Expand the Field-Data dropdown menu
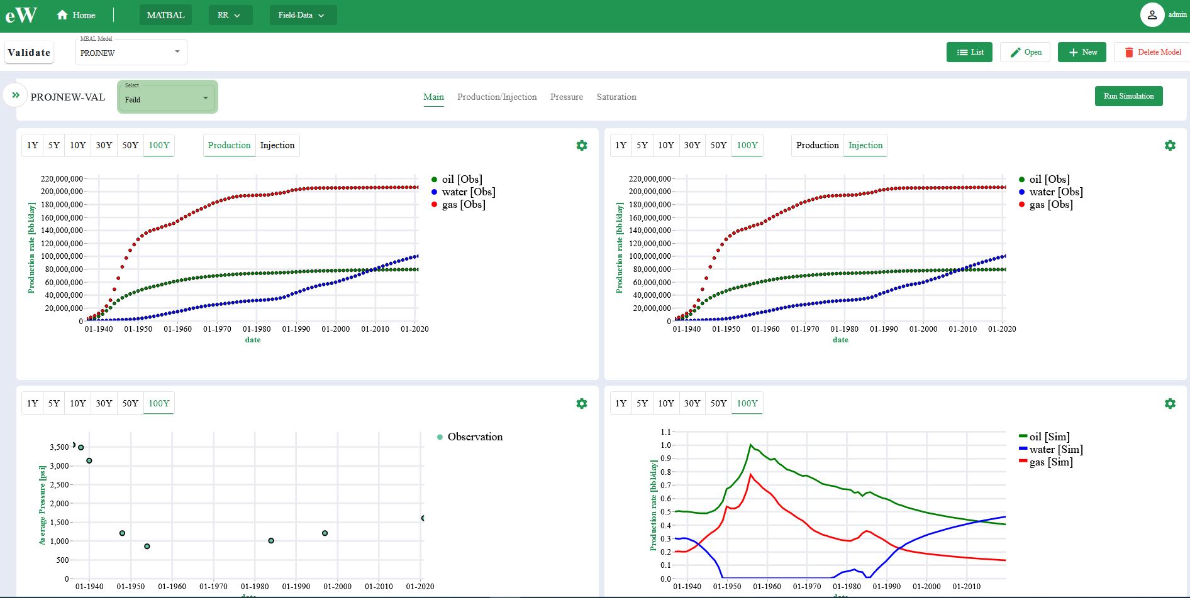The image size is (1190, 598). pos(303,15)
